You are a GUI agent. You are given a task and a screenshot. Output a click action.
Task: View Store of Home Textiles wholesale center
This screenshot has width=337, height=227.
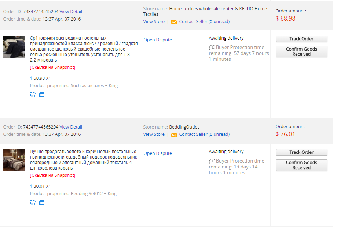(154, 22)
